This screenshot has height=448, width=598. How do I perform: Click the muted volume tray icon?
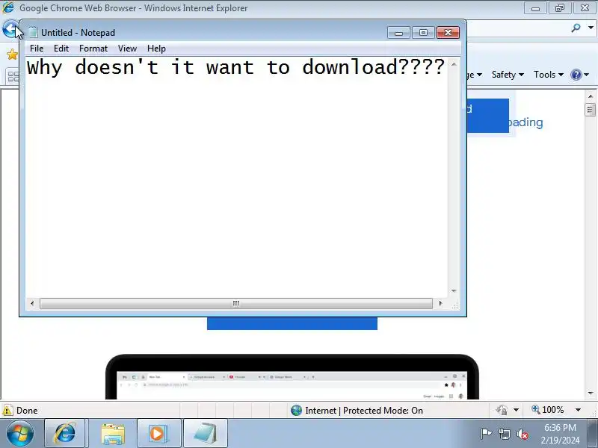(x=522, y=434)
